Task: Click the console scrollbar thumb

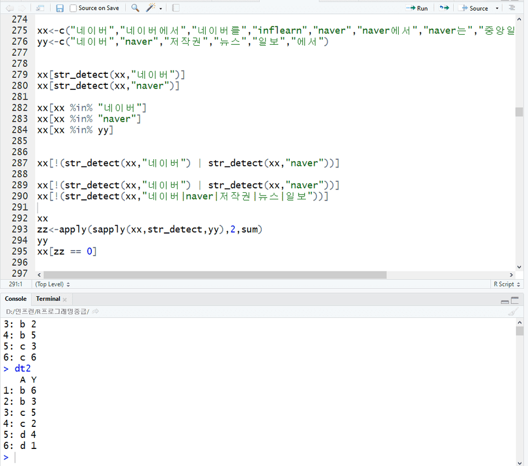Action: click(x=520, y=331)
